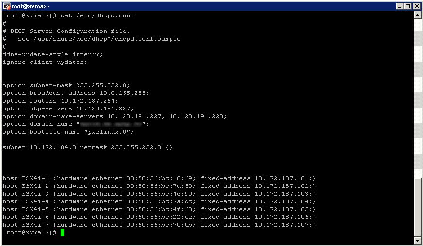The image size is (423, 246).
Task: Click the ddns-update-style interim line
Action: [x=53, y=55]
